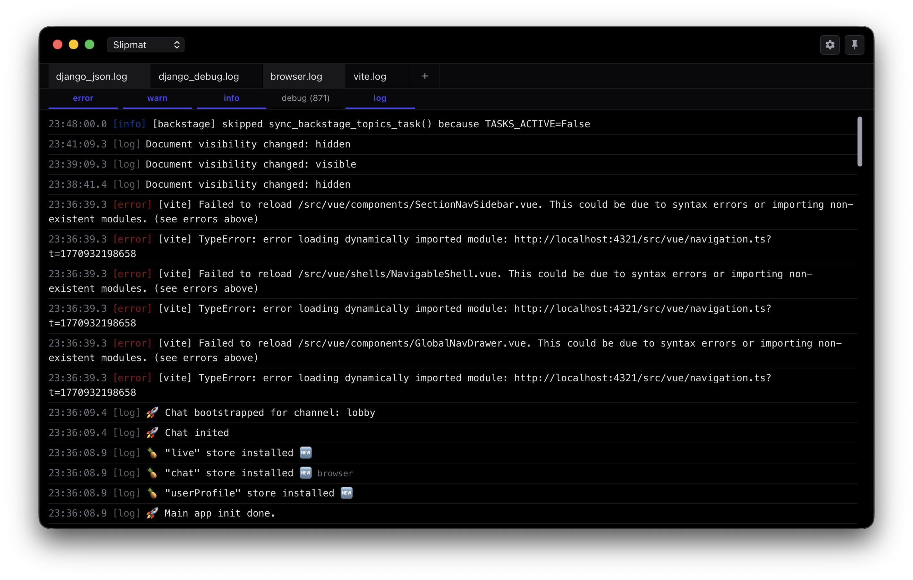This screenshot has width=913, height=580.
Task: Open the browser.log tab
Action: [296, 76]
